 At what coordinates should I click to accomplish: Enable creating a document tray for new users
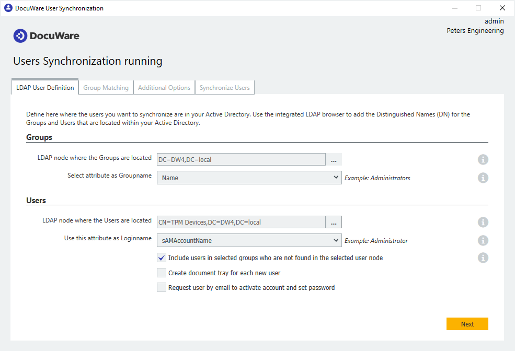click(161, 272)
